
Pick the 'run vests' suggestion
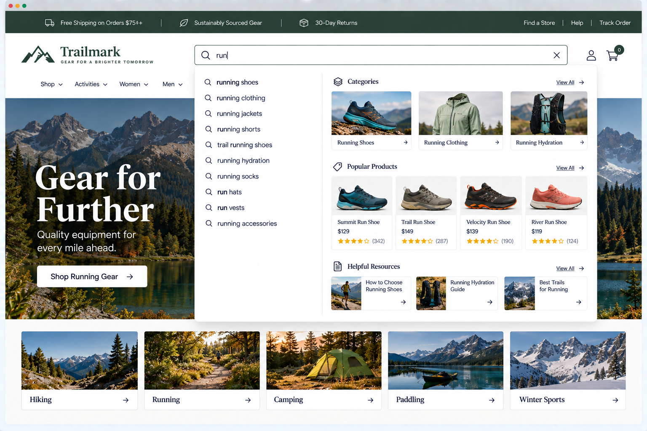coord(231,208)
